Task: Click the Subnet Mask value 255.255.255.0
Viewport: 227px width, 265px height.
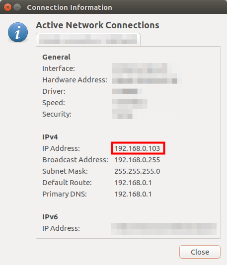Action: (137, 171)
